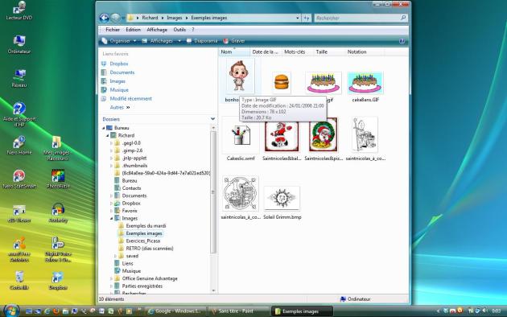This screenshot has width=507, height=317.
Task: Select the Soleil Grimm.bmp thumbnail
Action: (x=282, y=203)
